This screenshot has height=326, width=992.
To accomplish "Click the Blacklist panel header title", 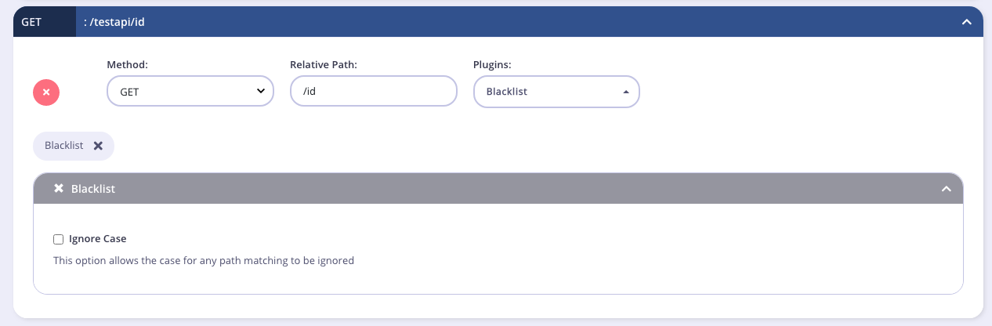I will pos(93,189).
